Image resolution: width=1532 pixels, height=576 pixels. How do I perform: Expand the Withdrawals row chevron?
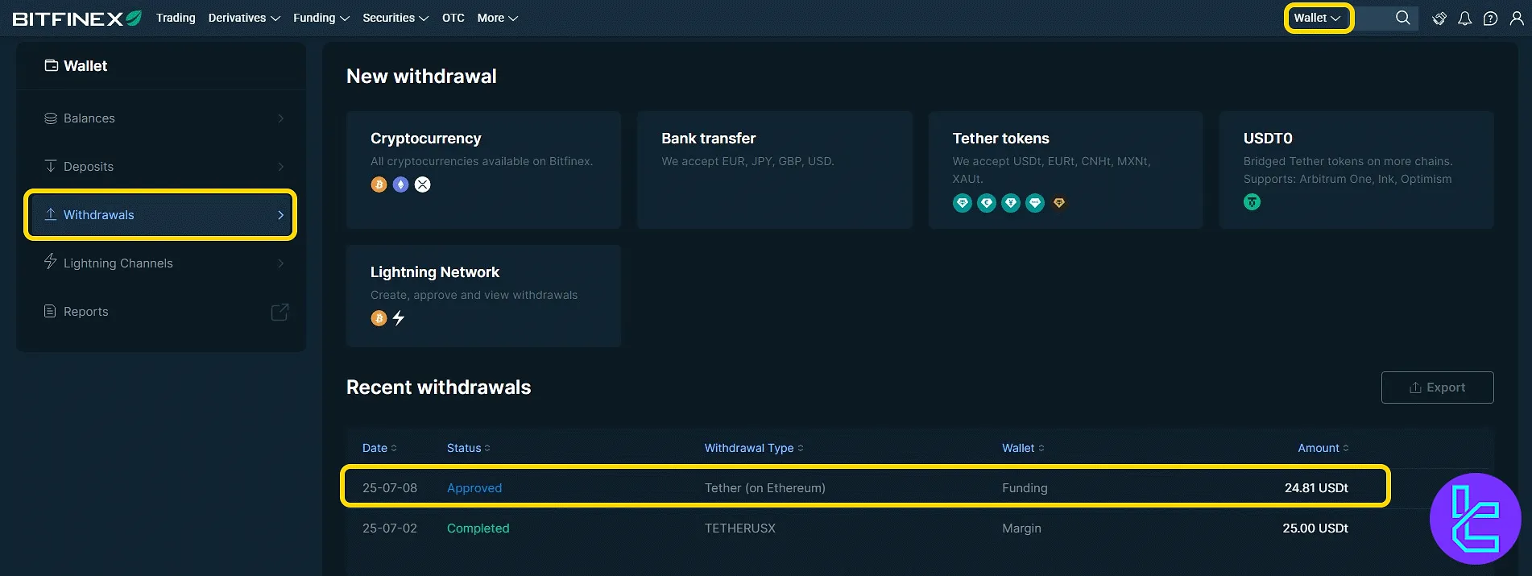coord(280,215)
